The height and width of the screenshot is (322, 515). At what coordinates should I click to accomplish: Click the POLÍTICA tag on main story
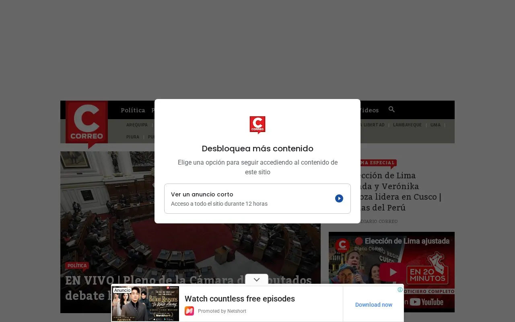pos(77,266)
